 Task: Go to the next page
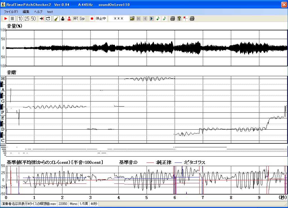coord(152,19)
